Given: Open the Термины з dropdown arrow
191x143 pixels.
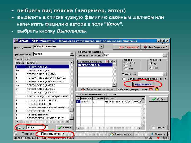Looking at the screenshot, I should [x=164, y=74].
